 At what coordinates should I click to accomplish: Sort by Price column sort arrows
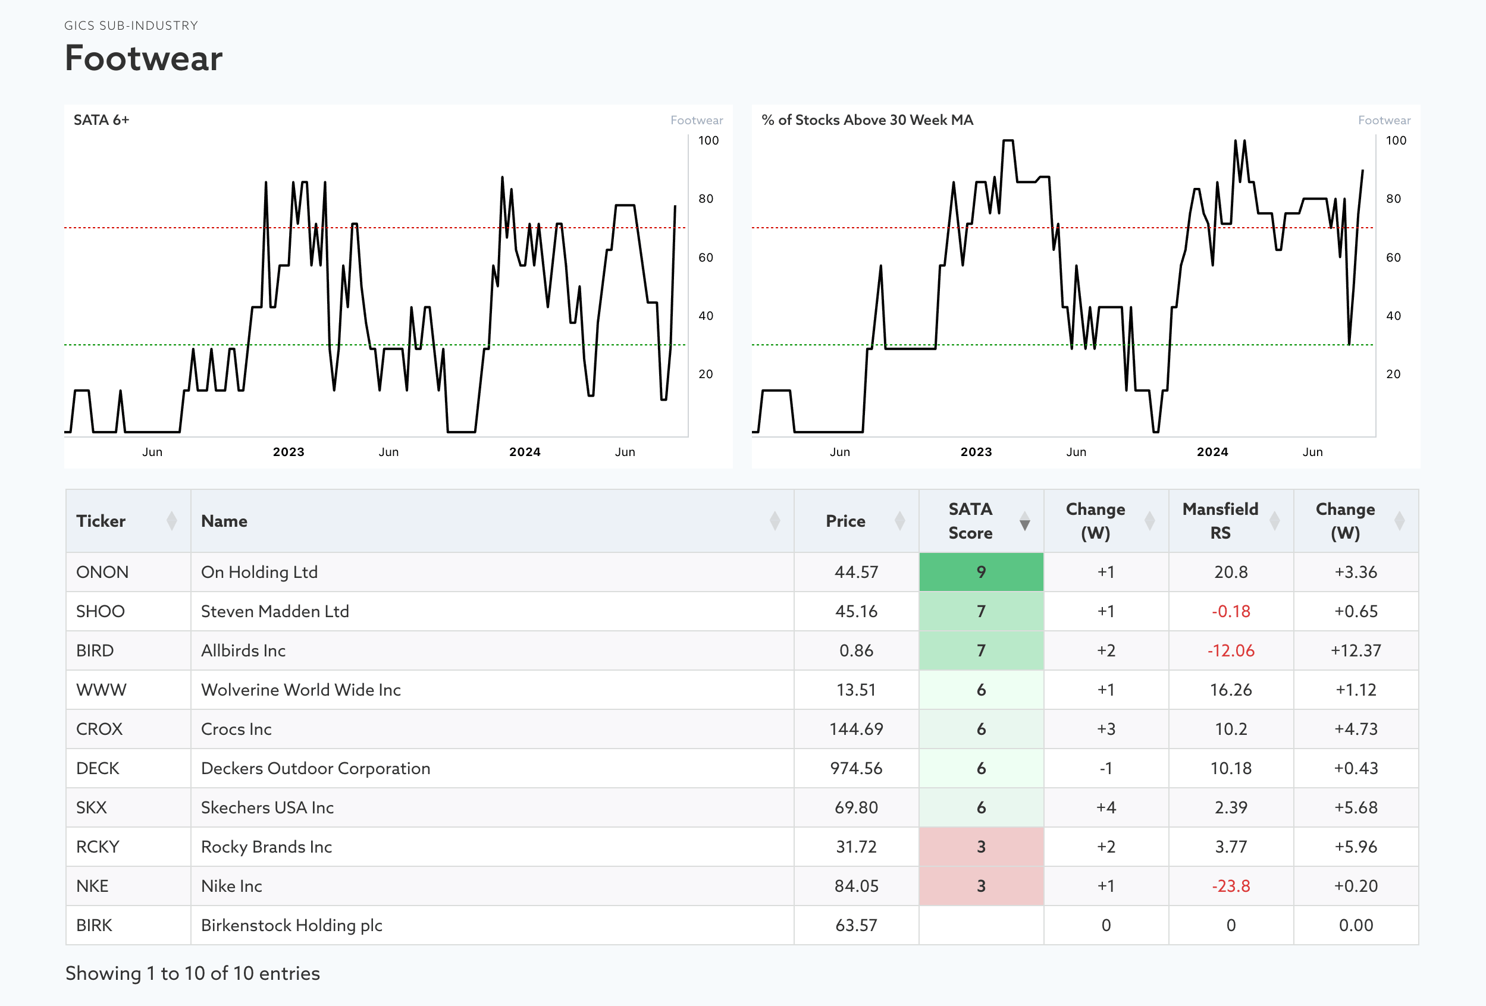[899, 521]
